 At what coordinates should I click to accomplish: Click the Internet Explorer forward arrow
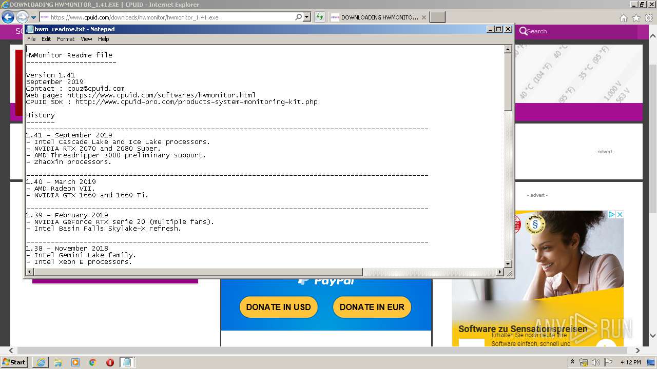point(22,17)
